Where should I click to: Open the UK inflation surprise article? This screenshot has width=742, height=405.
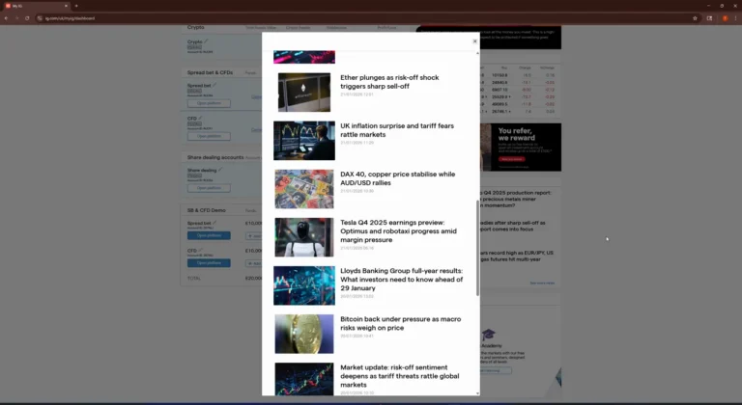point(397,130)
